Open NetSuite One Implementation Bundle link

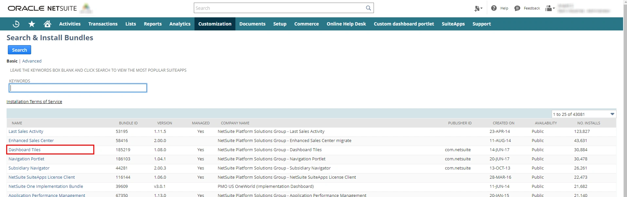[x=46, y=186]
